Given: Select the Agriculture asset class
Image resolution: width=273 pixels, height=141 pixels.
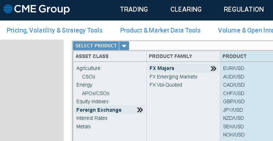Looking at the screenshot, I should [x=88, y=68].
